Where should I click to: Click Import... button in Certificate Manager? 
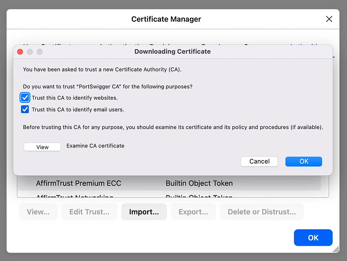[x=144, y=211]
